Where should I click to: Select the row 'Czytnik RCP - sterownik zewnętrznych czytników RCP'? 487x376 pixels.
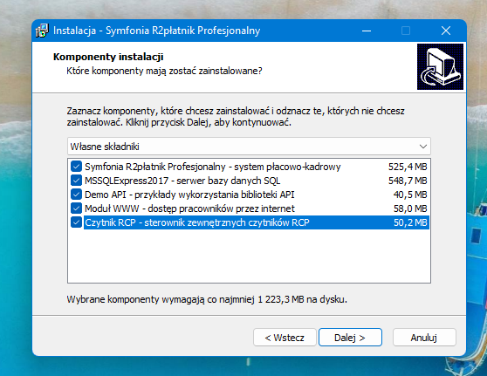click(249, 222)
